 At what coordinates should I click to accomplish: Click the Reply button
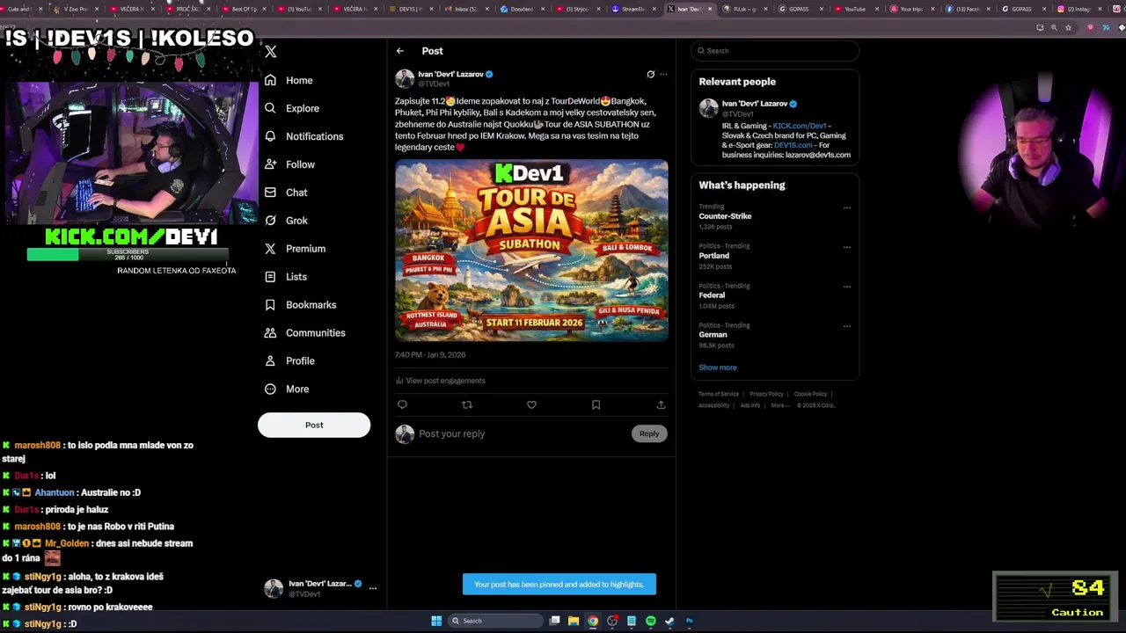coord(649,433)
